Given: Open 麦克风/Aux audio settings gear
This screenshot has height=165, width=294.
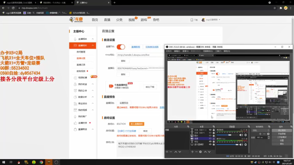Looking at the screenshot, I should pyautogui.click(x=246, y=144).
